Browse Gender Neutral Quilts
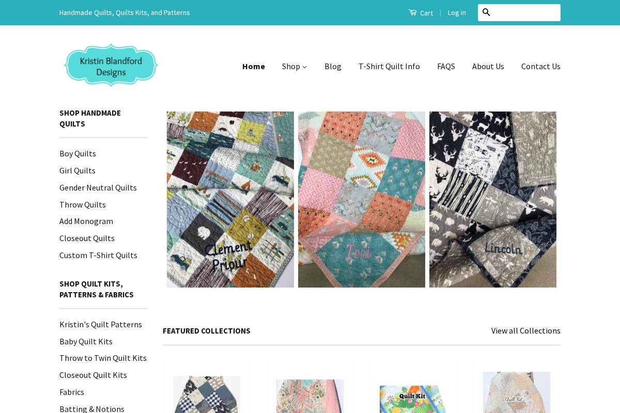 pyautogui.click(x=98, y=187)
